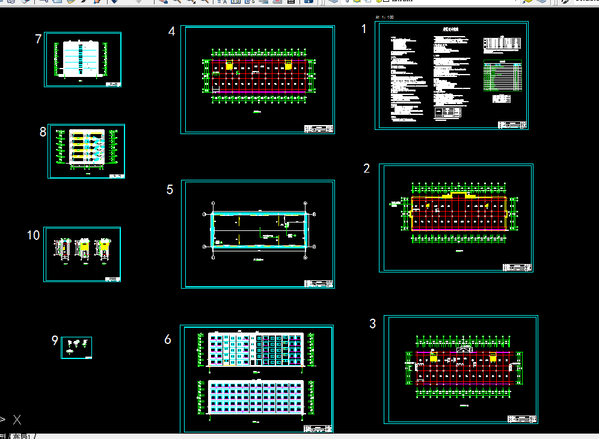Select the stair details in sheet 10
599x439 pixels.
[82, 250]
